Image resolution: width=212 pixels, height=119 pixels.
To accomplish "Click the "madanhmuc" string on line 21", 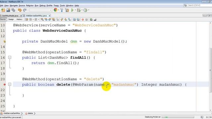I will [124, 85].
